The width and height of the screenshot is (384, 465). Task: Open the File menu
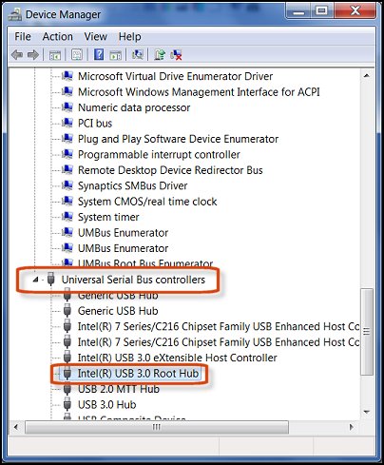pyautogui.click(x=23, y=37)
